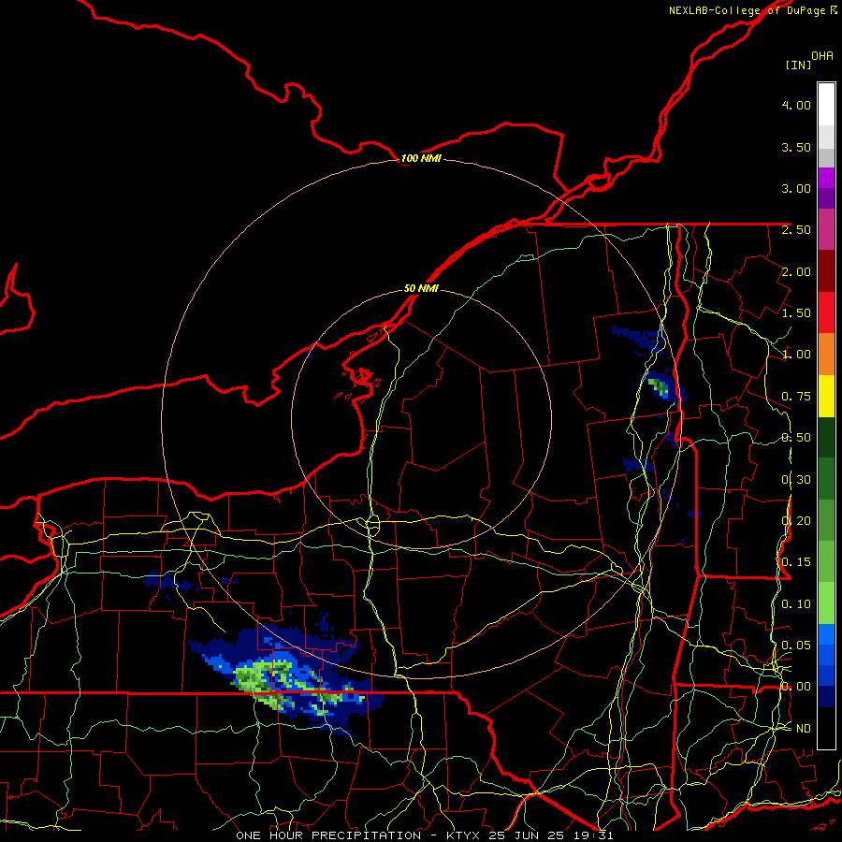Select the yellow legend swatch beside 0.75

pos(826,396)
